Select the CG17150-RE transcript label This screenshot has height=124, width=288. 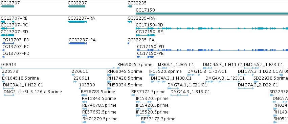pos(149,32)
